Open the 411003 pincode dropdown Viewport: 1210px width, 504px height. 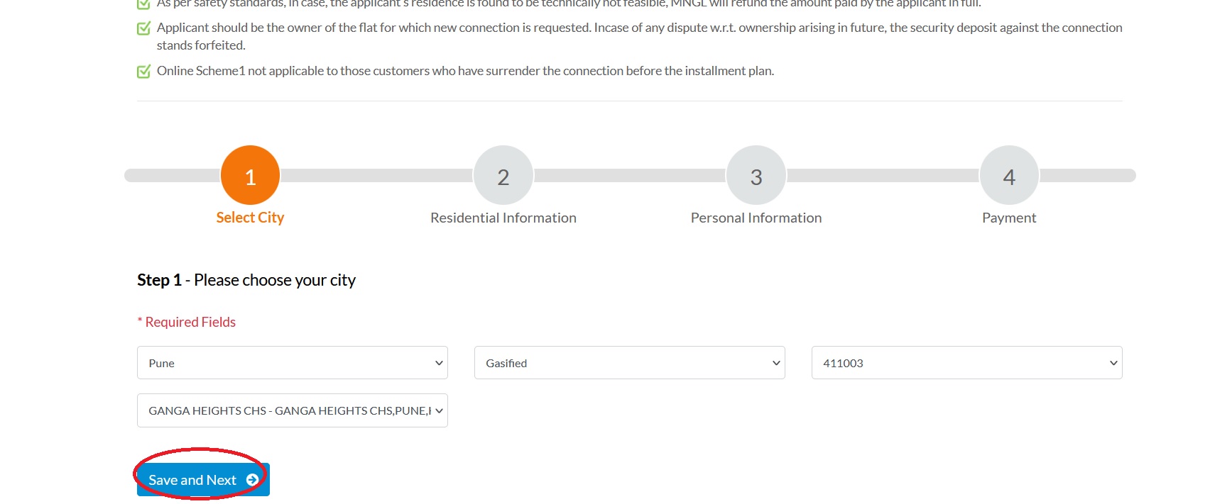[x=966, y=363]
